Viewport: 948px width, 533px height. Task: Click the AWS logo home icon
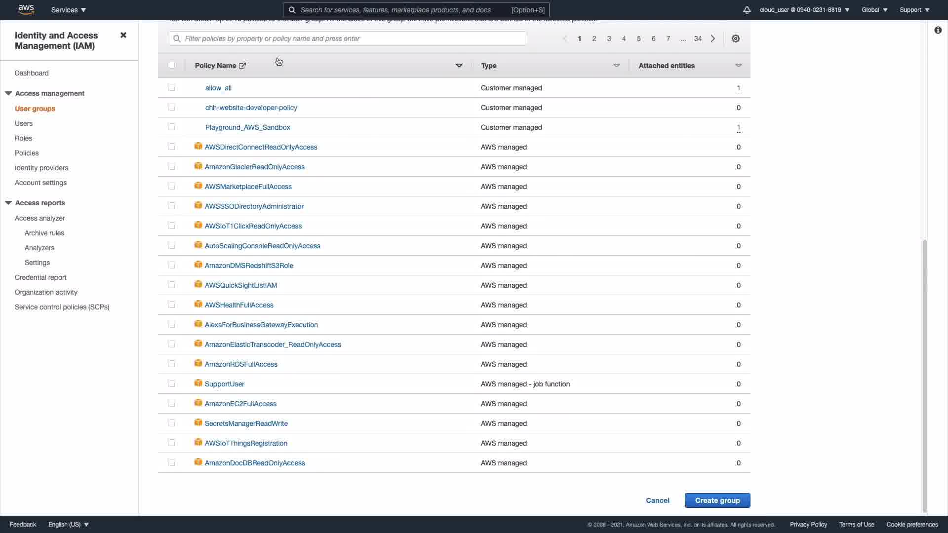[26, 9]
